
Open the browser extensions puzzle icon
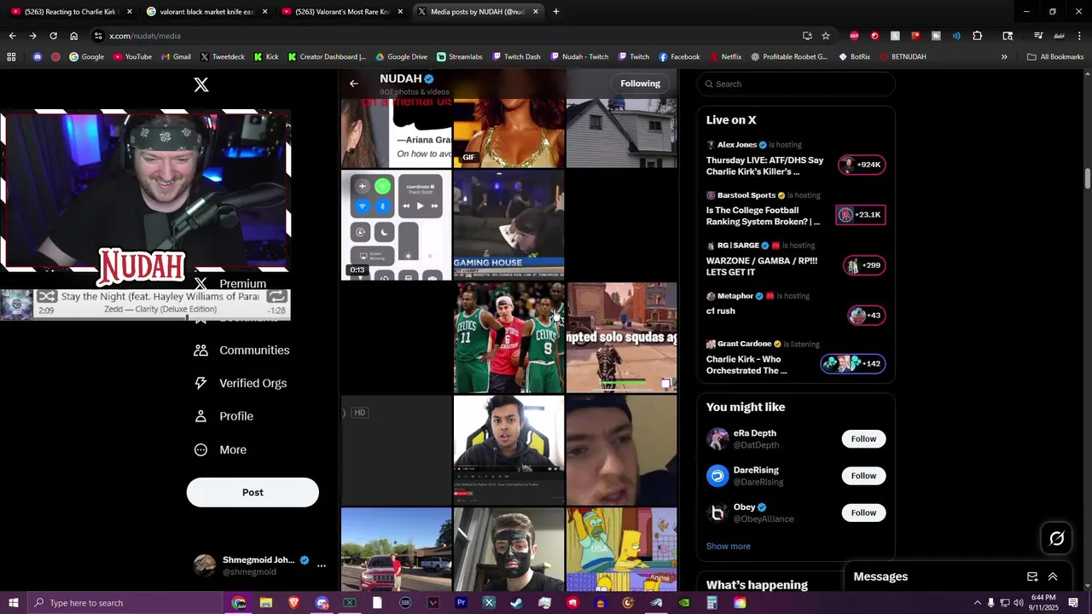[977, 36]
